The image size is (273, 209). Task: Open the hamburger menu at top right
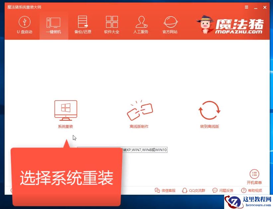pos(246,7)
